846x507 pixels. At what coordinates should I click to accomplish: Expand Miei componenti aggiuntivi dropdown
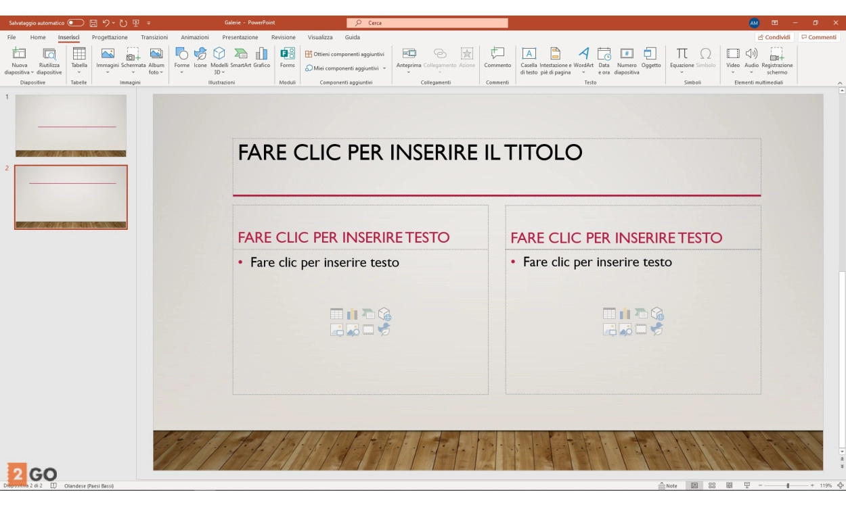[345, 68]
